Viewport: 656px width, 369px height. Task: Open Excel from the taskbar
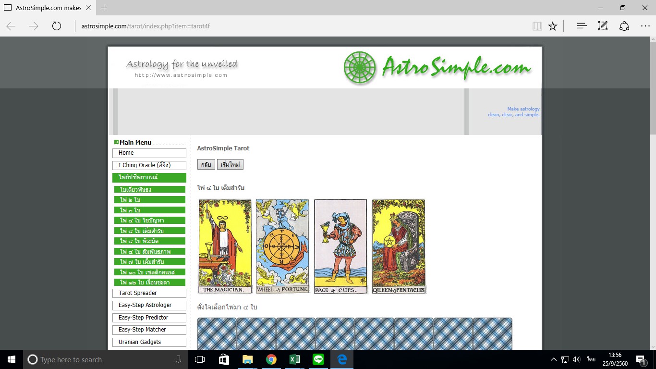click(x=295, y=359)
